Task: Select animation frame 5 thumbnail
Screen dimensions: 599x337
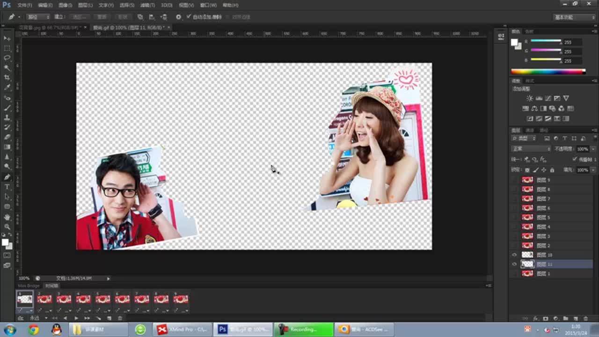Action: click(x=103, y=299)
